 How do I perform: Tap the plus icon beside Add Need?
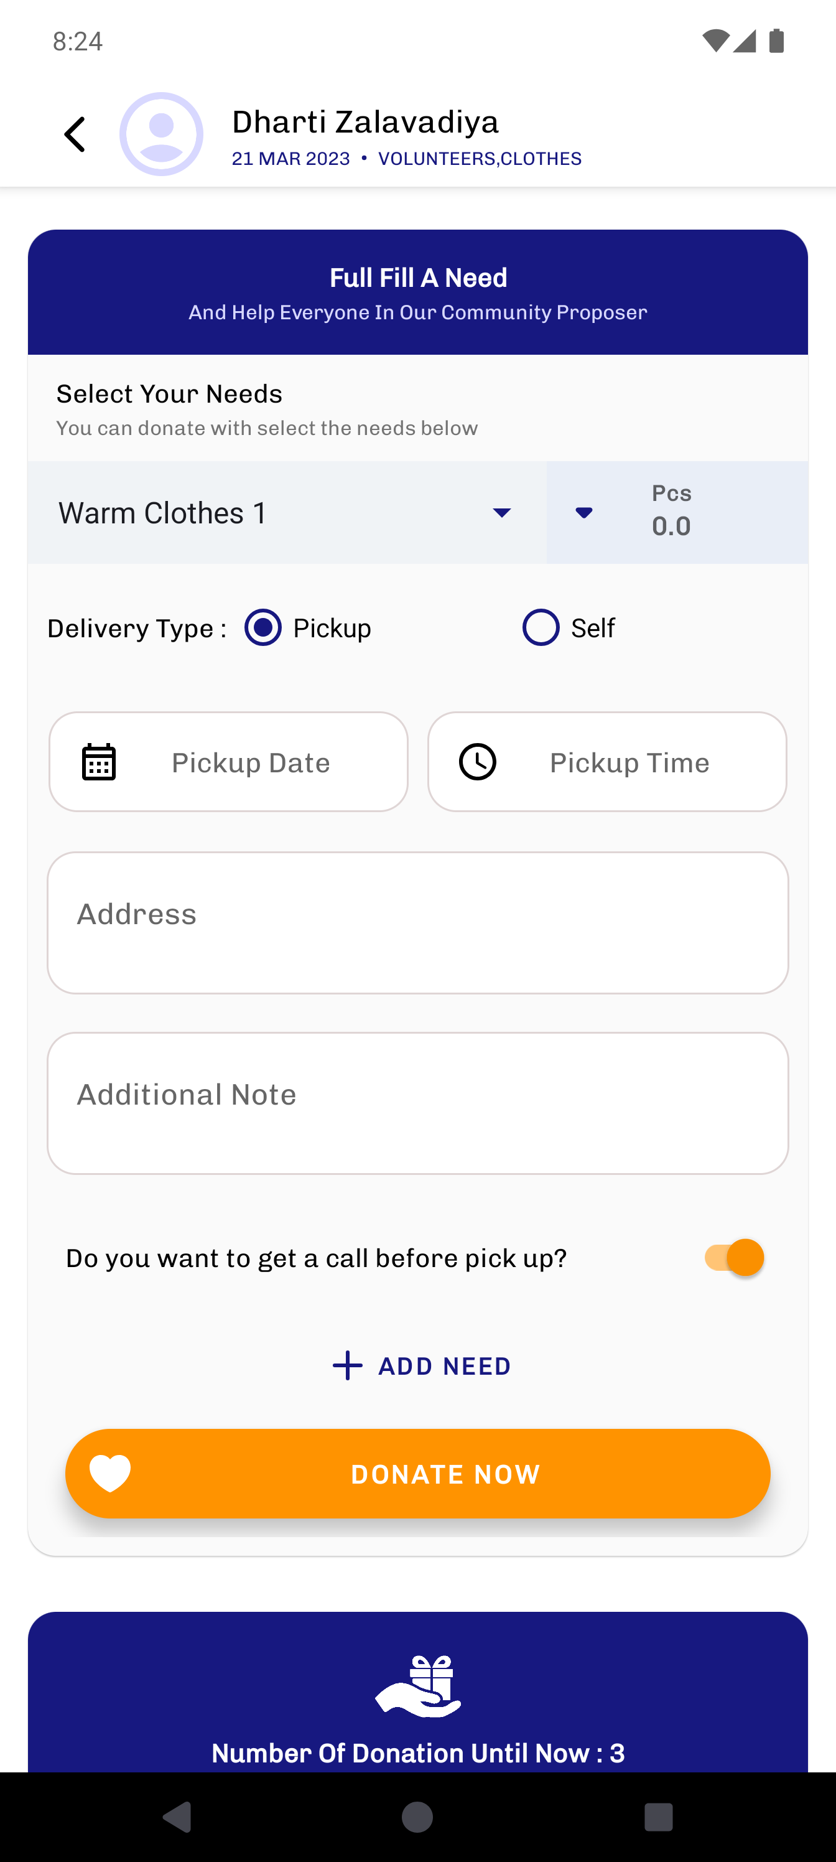[348, 1365]
